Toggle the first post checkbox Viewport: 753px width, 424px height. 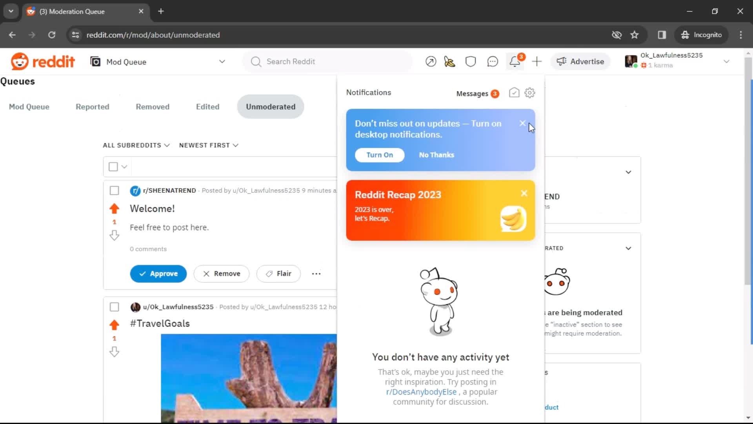(x=114, y=190)
